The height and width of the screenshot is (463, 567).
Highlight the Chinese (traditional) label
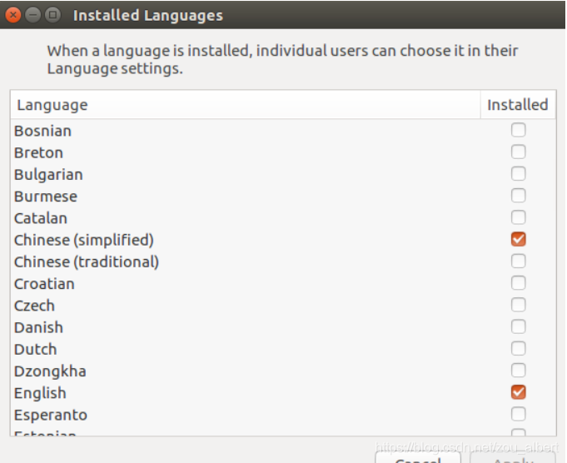tap(87, 262)
